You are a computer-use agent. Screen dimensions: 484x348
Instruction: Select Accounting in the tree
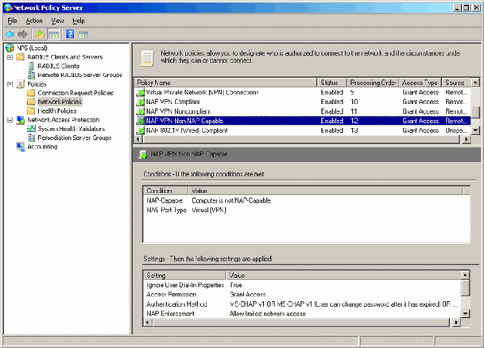42,146
